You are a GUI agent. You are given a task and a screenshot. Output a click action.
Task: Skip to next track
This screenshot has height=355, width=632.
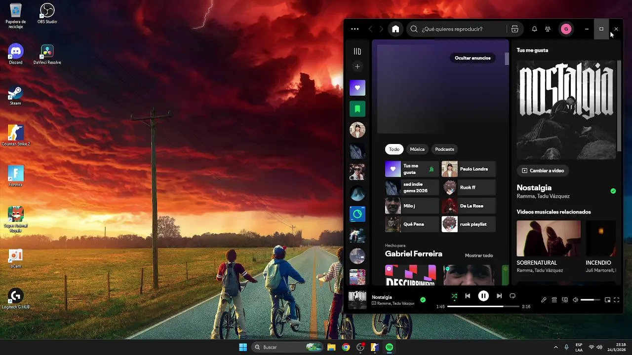tap(499, 296)
